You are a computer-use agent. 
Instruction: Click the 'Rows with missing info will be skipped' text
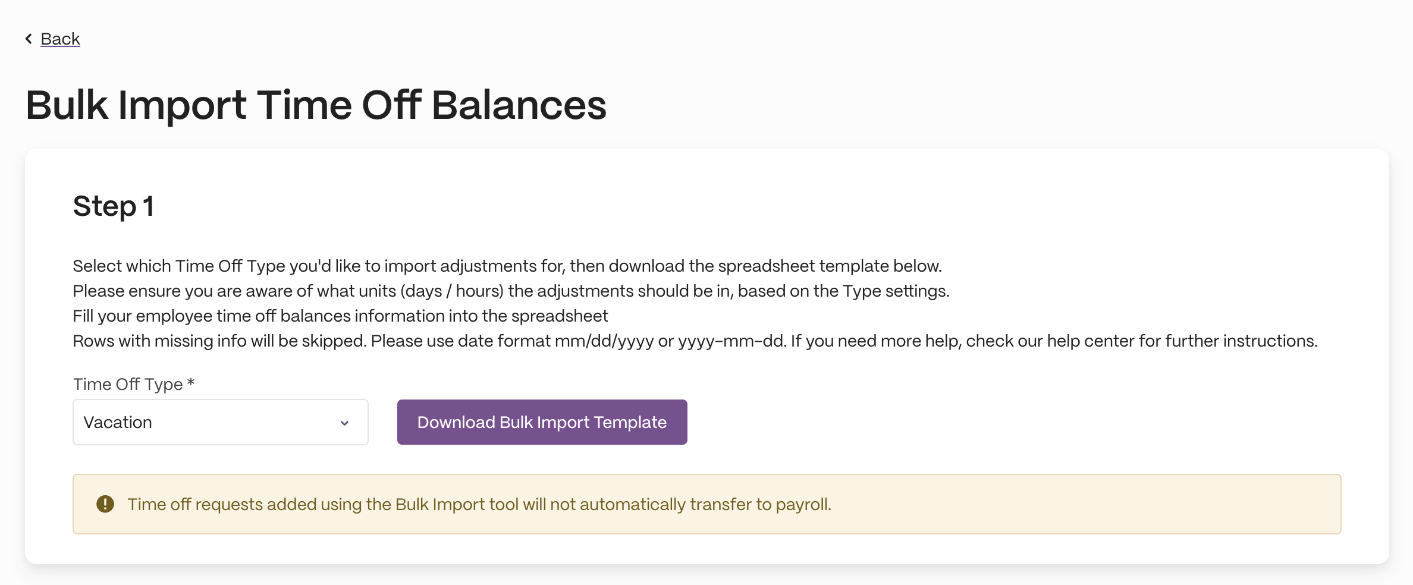click(x=220, y=341)
